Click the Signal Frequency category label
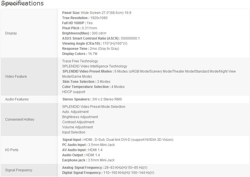 (19, 170)
